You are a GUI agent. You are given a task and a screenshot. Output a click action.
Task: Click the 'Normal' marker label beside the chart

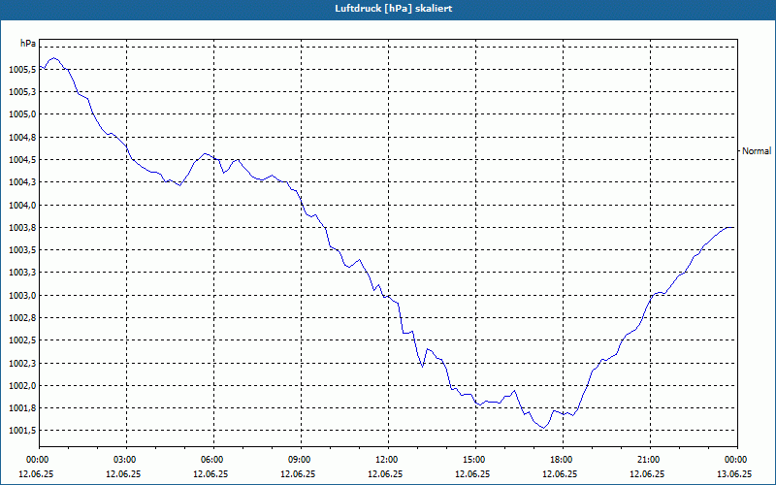pos(757,151)
